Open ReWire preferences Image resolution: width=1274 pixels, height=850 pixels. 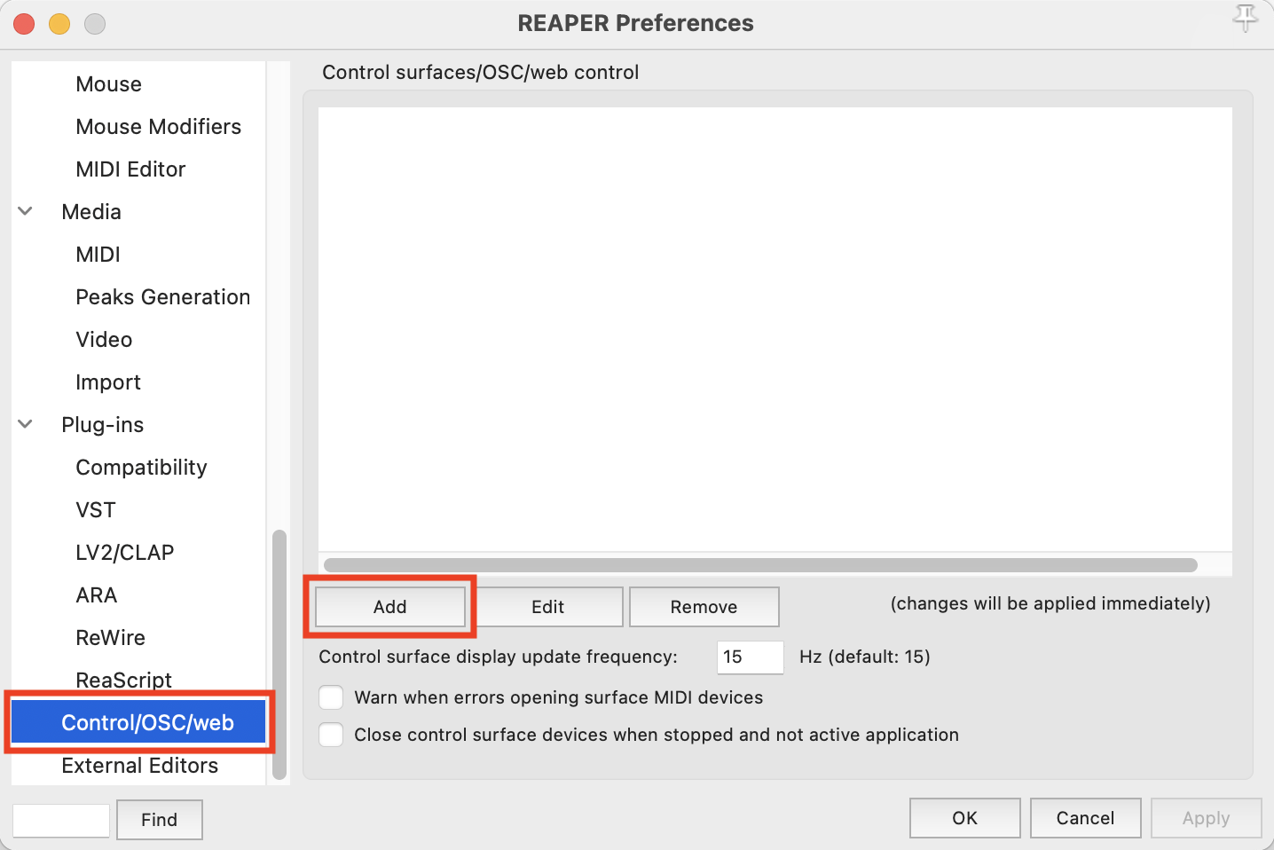point(110,638)
